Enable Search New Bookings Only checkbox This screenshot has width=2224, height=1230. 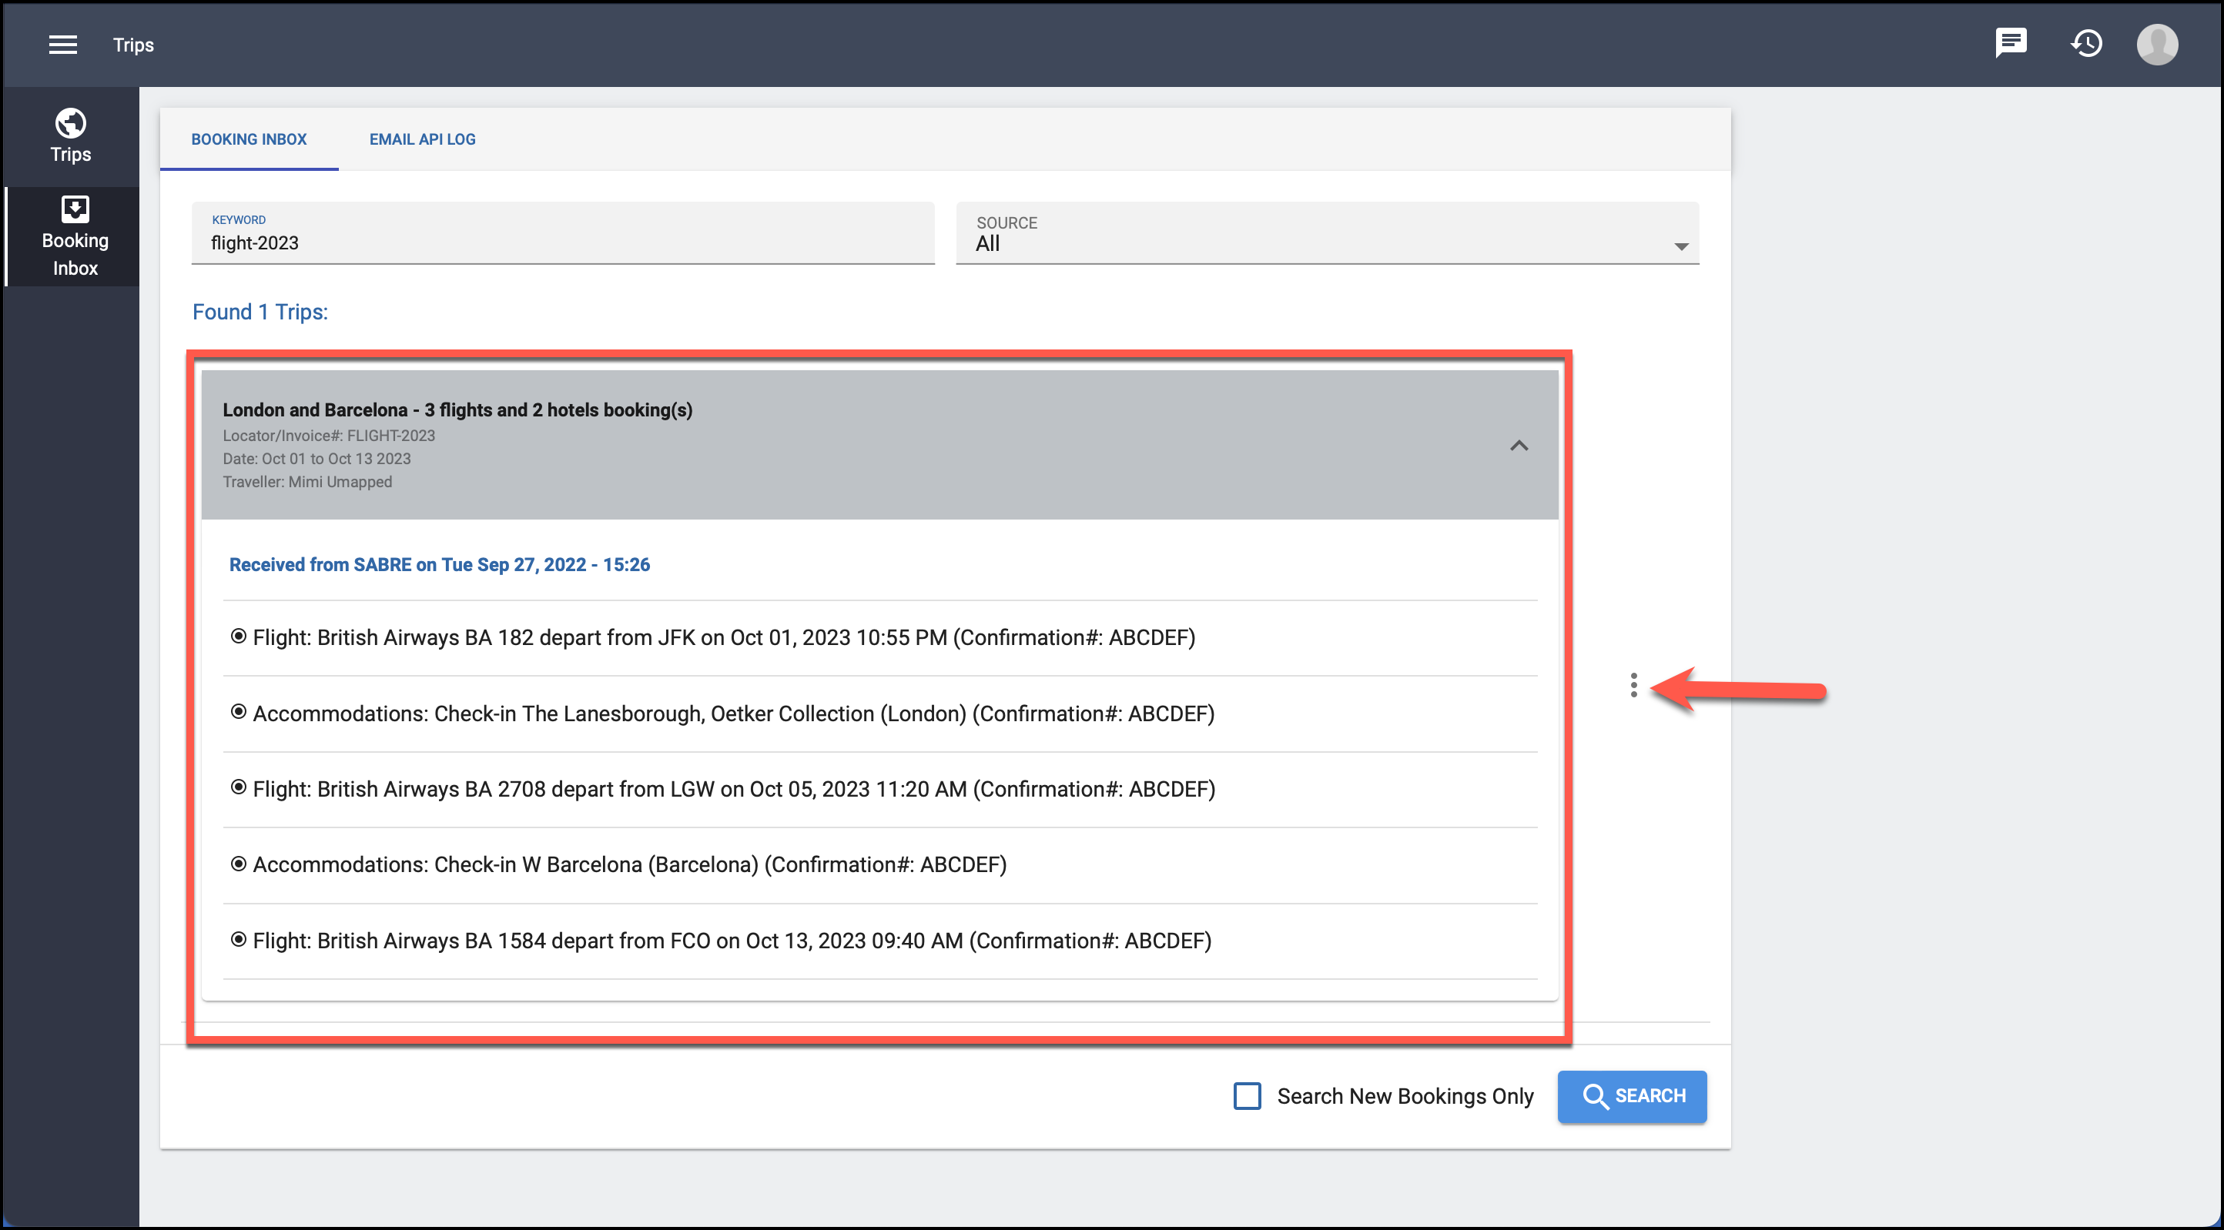(x=1247, y=1096)
